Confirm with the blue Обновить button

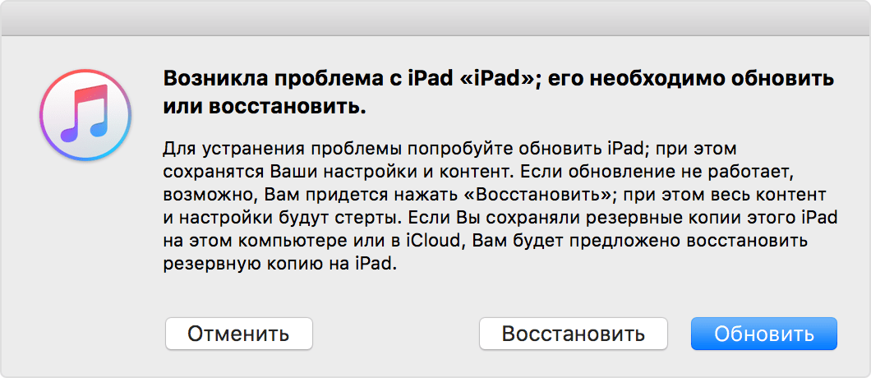click(x=763, y=334)
